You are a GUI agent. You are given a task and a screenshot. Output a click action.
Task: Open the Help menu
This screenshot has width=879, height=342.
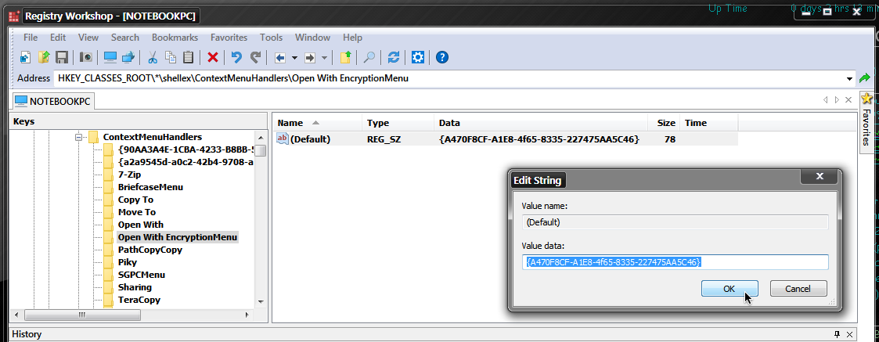coord(352,38)
